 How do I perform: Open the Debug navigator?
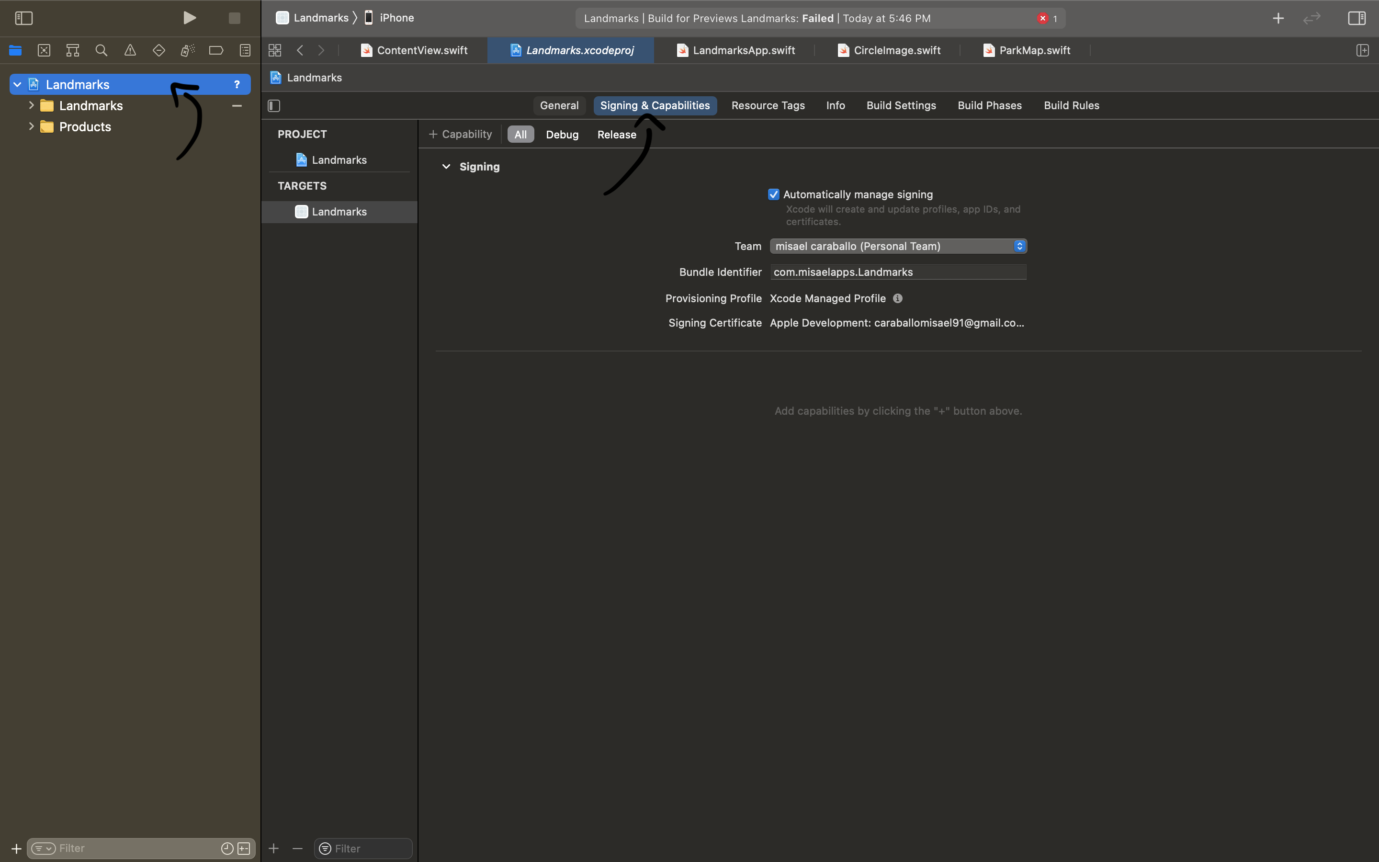[x=188, y=50]
